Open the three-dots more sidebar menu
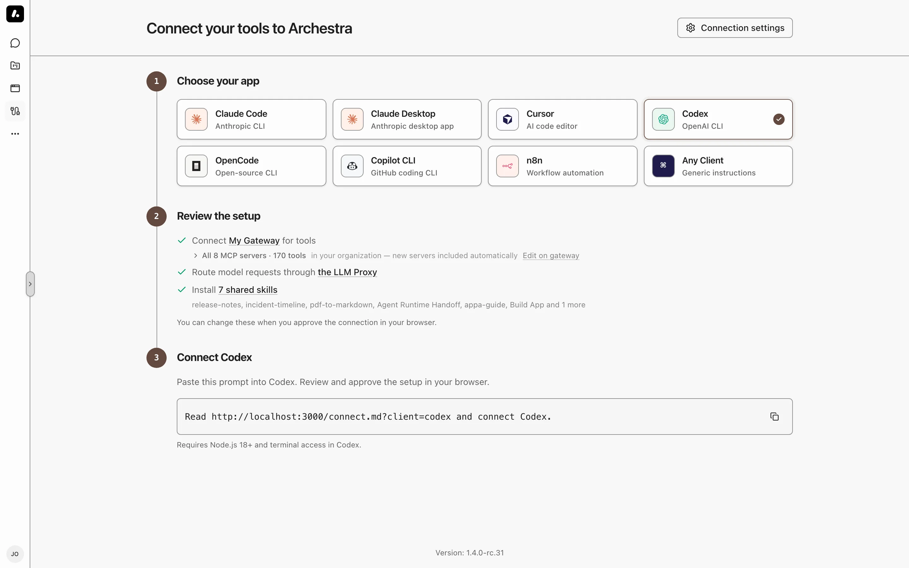This screenshot has width=909, height=568. [x=15, y=134]
